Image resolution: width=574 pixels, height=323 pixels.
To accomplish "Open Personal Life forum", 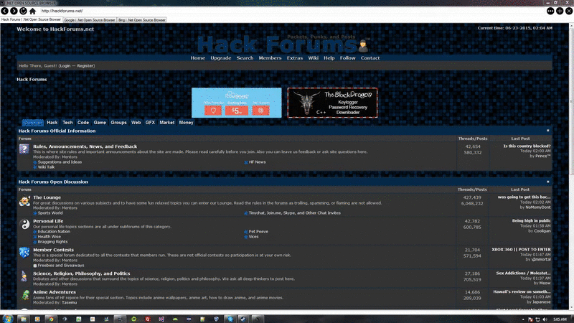I will (x=48, y=221).
